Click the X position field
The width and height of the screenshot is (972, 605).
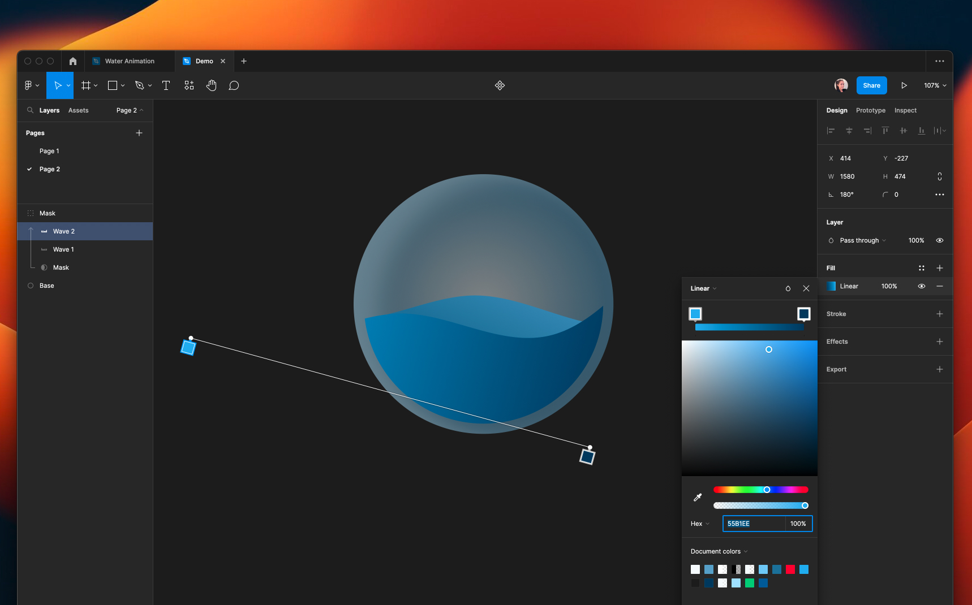(x=854, y=158)
